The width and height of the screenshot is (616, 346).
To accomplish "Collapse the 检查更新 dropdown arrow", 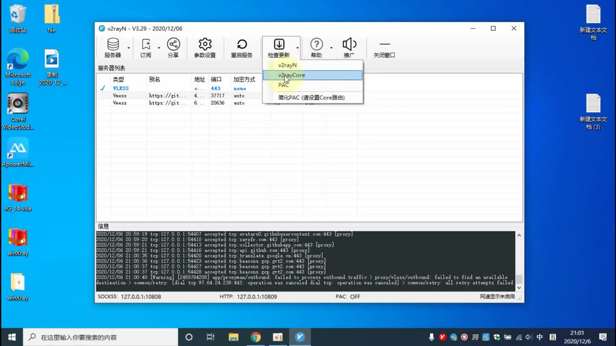I will [297, 48].
